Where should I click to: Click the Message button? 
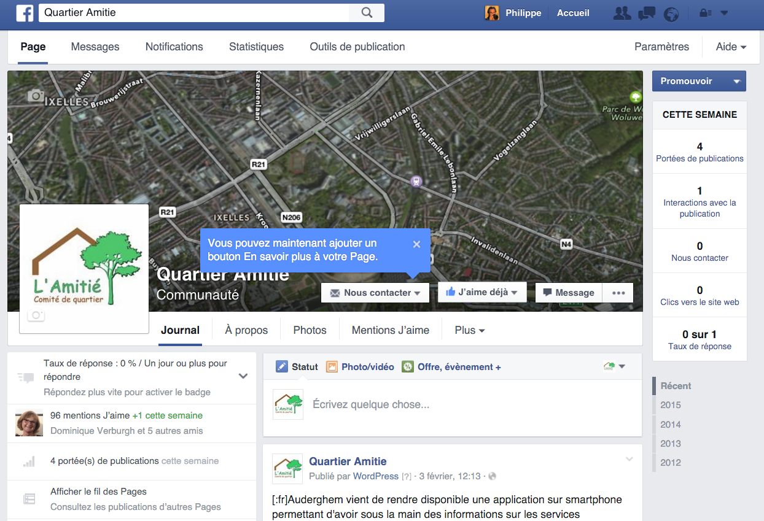point(569,293)
